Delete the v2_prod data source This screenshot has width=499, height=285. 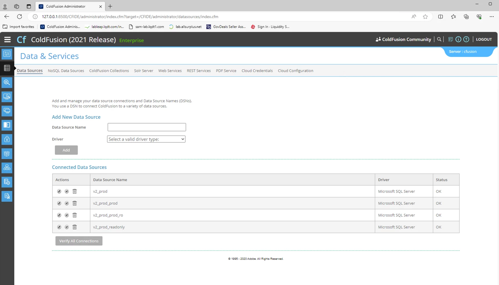point(75,191)
